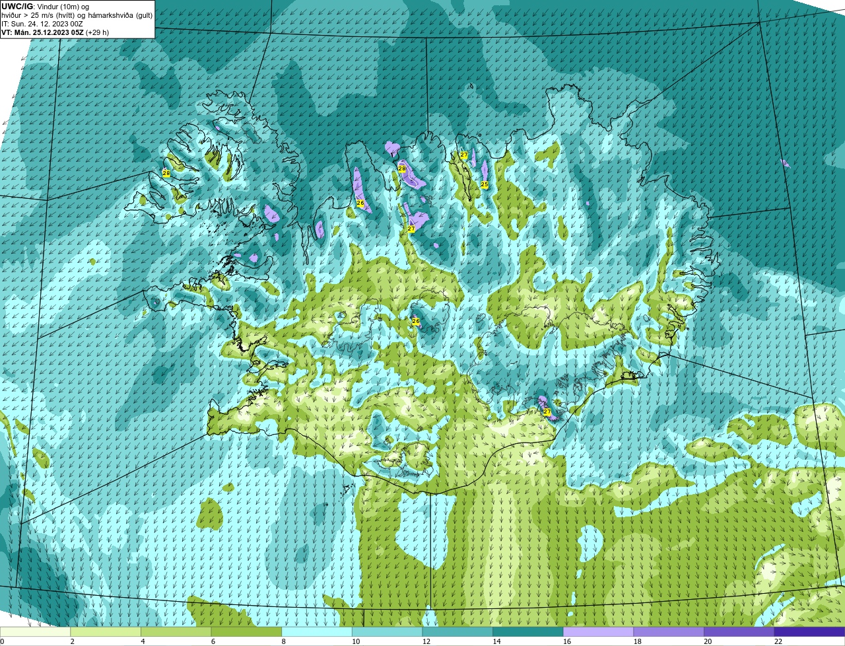Pick the darkest indigo legend swatch above 22
845x646 pixels.
click(x=809, y=631)
